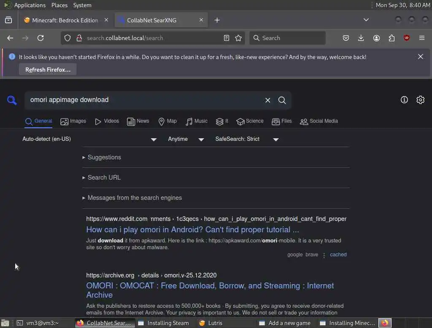Switch to the Videos category
The height and width of the screenshot is (328, 432).
click(x=107, y=121)
